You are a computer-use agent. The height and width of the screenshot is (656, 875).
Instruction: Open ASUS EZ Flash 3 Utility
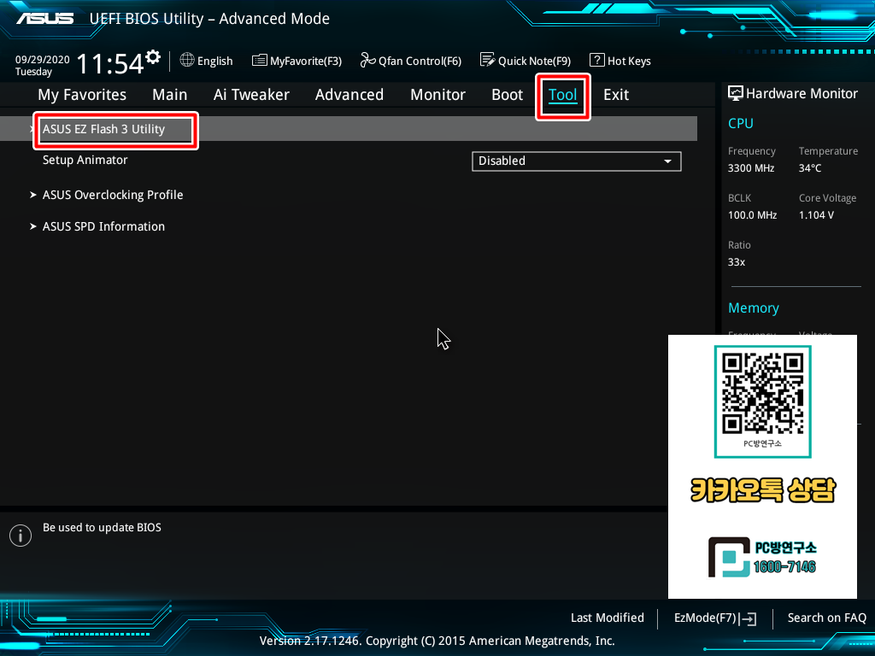(x=349, y=129)
